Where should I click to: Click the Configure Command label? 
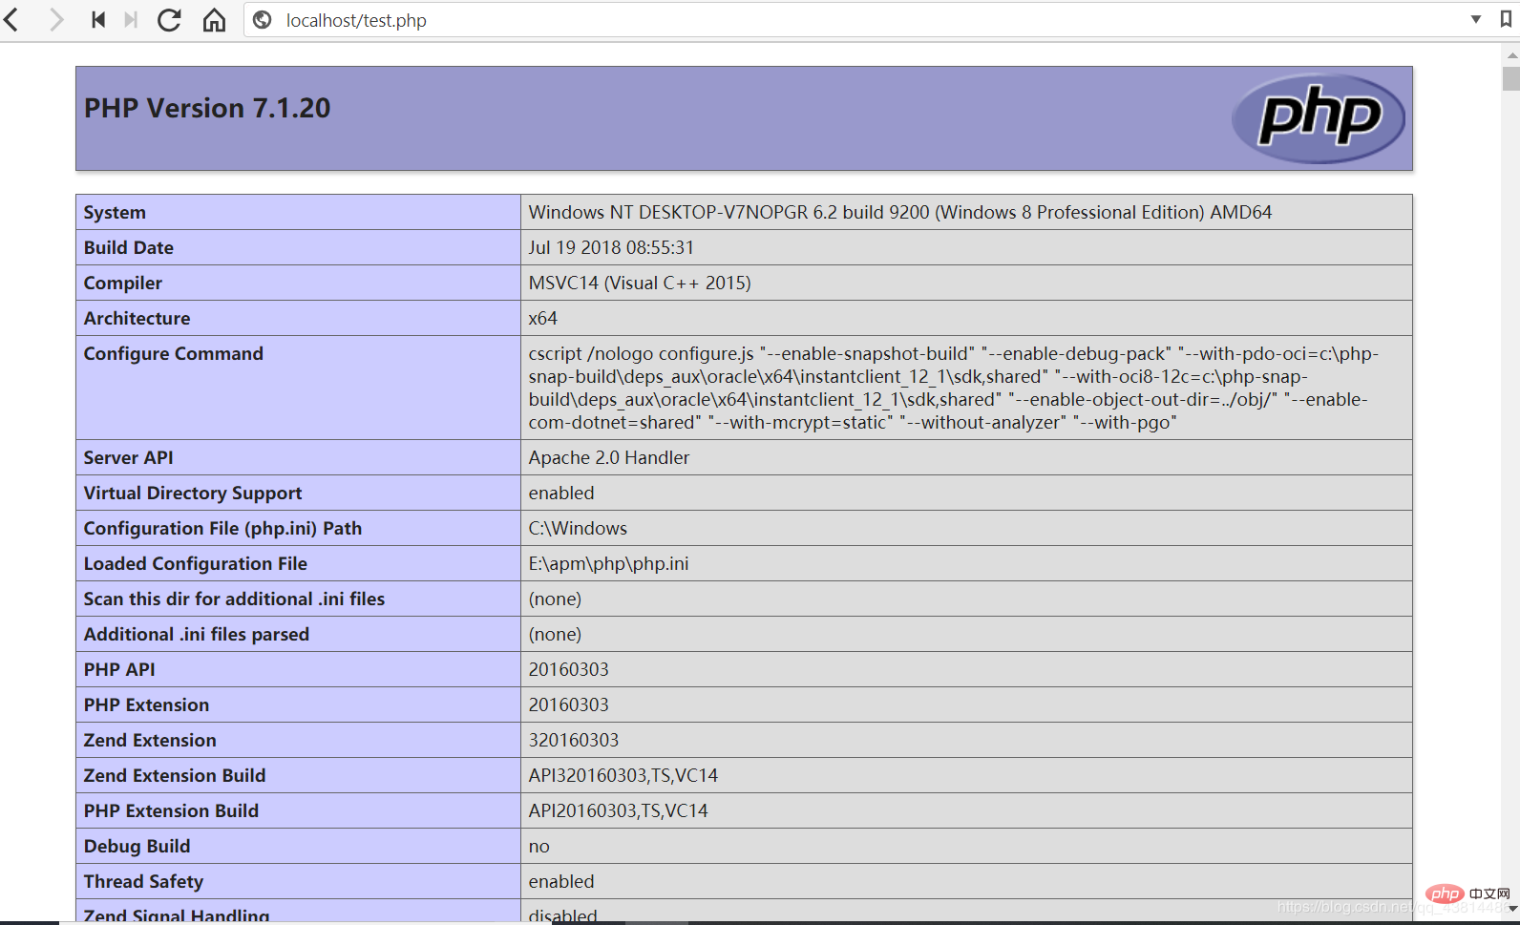click(174, 353)
